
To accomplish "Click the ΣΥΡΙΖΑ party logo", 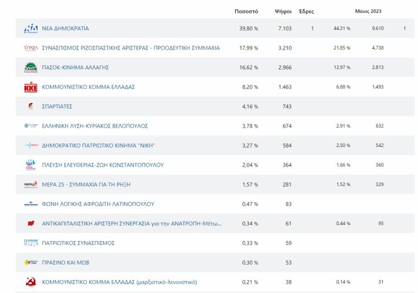I will tap(31, 48).
